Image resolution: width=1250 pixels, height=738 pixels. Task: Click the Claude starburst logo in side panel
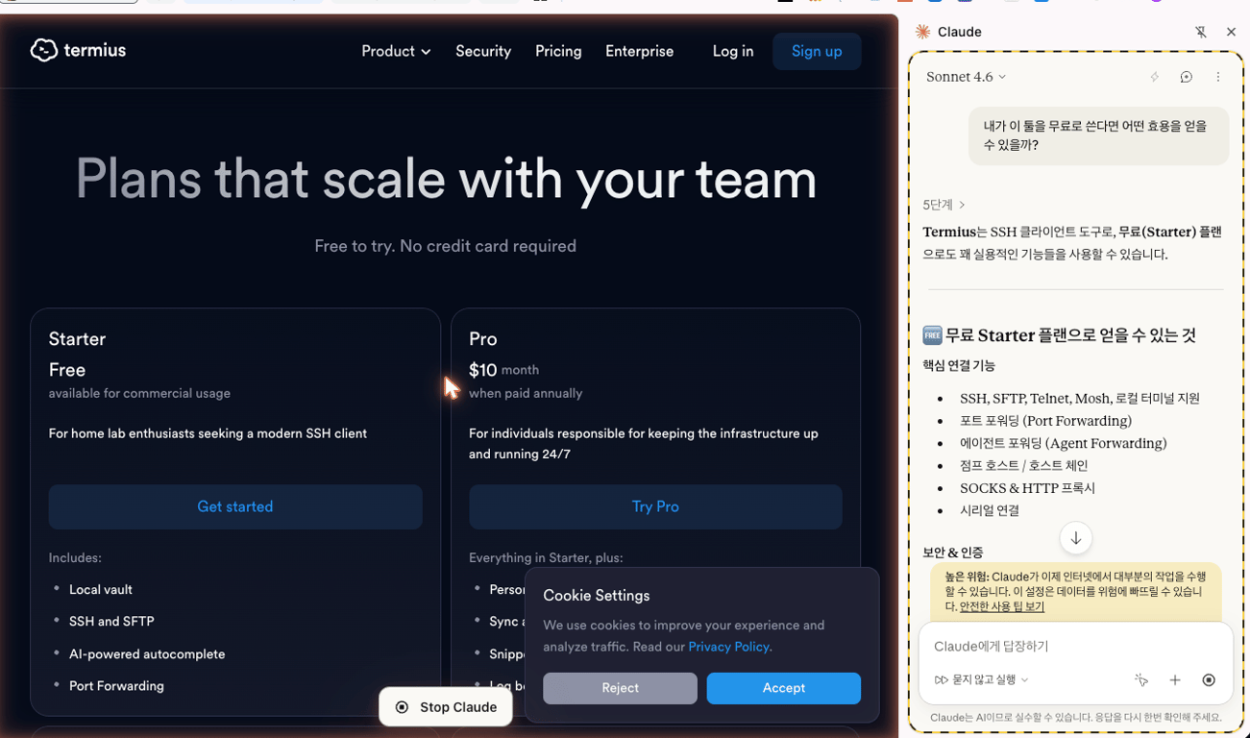[x=922, y=32]
